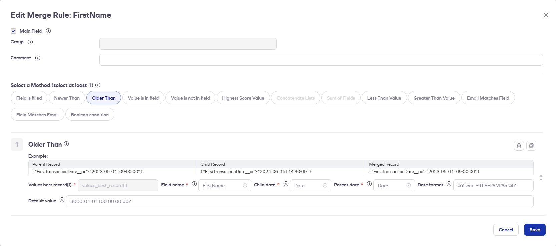Open the Parent date dropdown
Image resolution: width=556 pixels, height=246 pixels.
click(390, 186)
